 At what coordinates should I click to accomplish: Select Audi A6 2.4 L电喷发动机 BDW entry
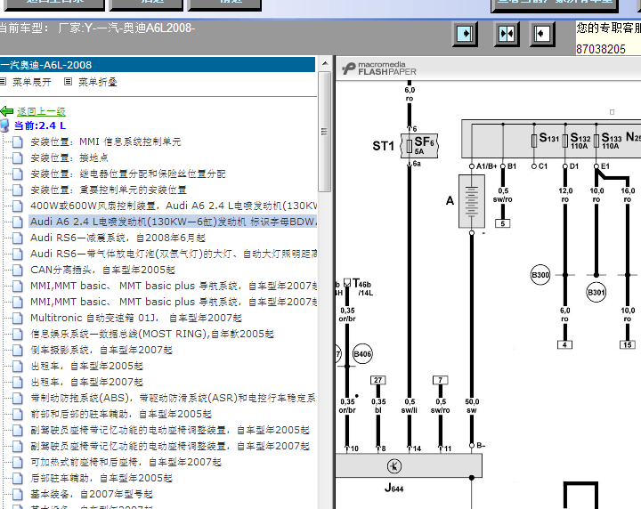click(x=174, y=222)
